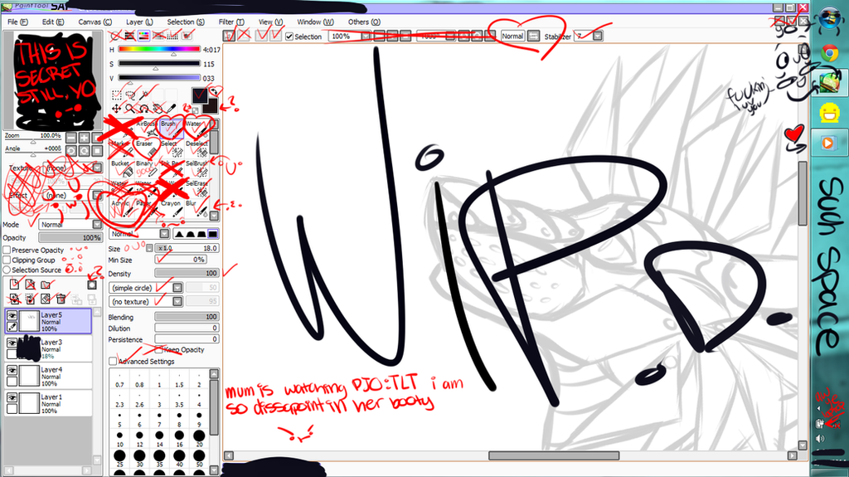The height and width of the screenshot is (477, 849).
Task: Enable Preserve Opacity checkbox
Action: [x=7, y=250]
